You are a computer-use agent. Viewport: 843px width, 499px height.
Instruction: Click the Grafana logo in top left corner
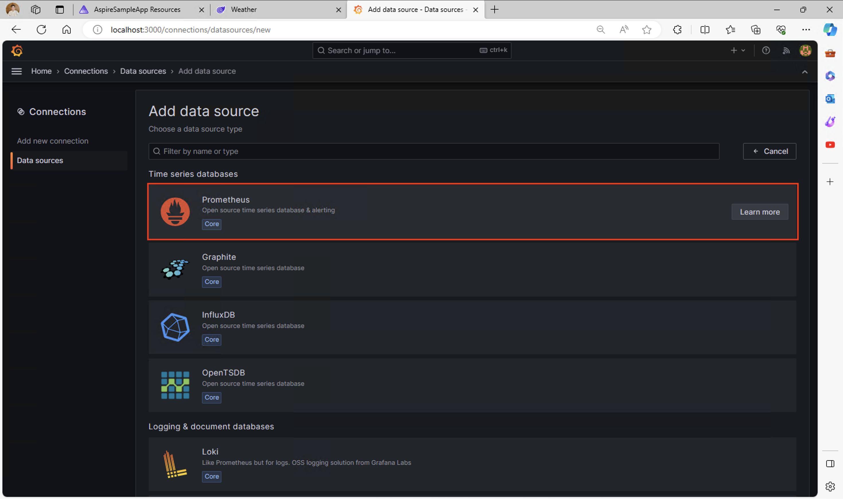(17, 50)
